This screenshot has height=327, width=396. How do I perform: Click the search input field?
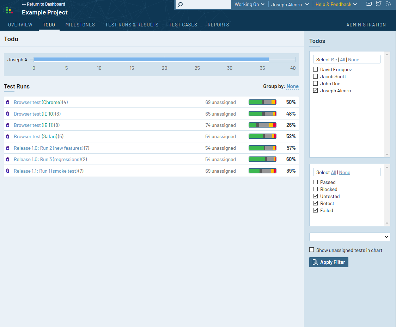(x=203, y=5)
